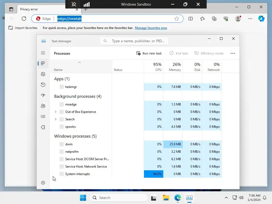
Task: Click Import favorites in favorites bar
Action: click(x=23, y=28)
